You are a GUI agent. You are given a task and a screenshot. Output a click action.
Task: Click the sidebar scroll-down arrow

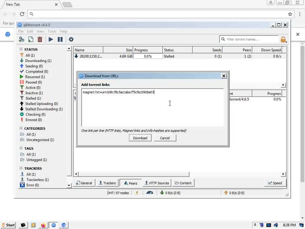click(69, 185)
